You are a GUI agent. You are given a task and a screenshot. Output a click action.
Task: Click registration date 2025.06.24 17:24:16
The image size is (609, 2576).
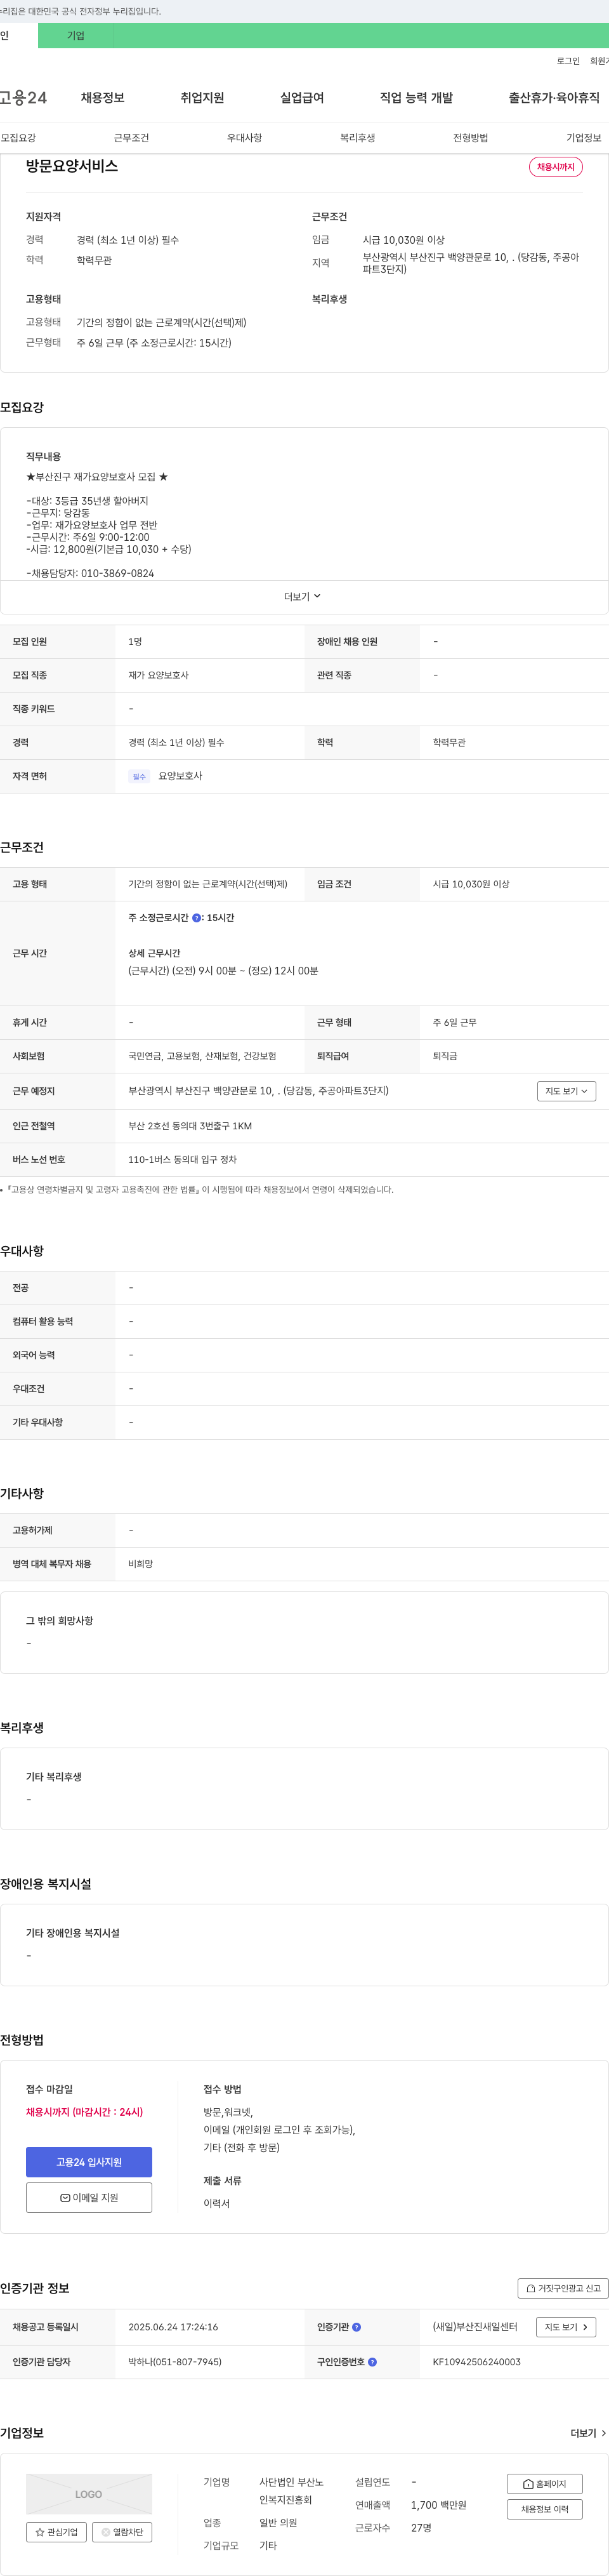point(173,2327)
